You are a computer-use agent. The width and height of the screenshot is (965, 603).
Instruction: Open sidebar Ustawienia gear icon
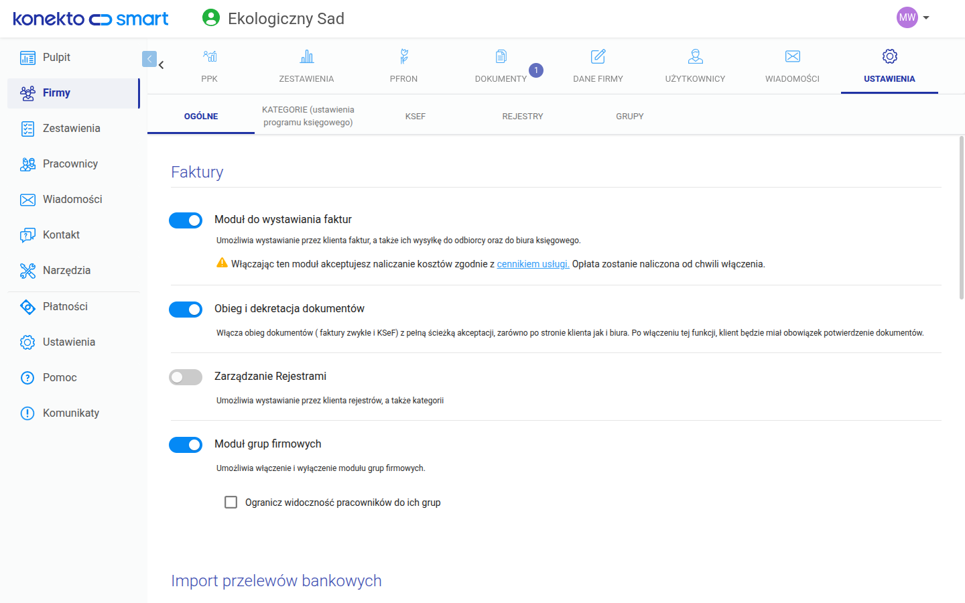click(x=27, y=342)
